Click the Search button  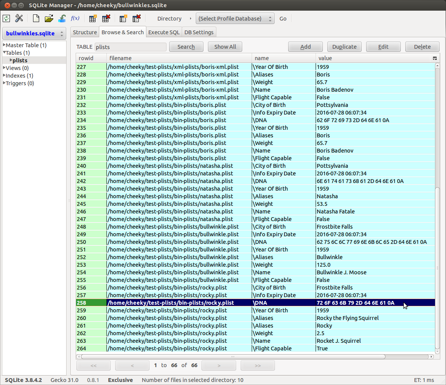186,47
